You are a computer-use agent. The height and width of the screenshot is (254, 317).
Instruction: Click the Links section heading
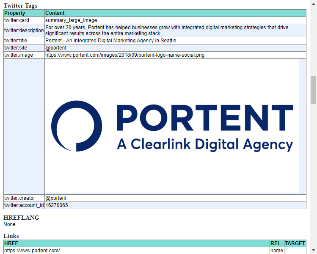pos(11,236)
